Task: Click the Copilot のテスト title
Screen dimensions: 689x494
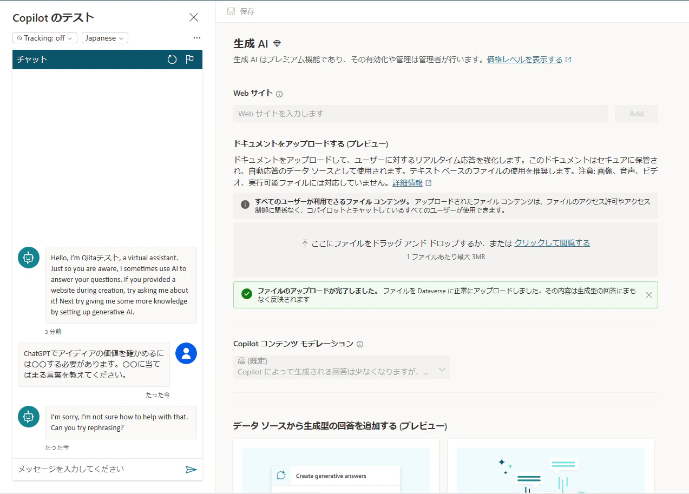Action: point(54,18)
